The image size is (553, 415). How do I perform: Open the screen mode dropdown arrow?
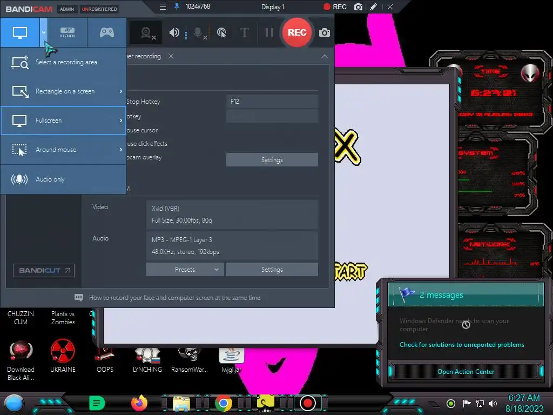click(43, 32)
